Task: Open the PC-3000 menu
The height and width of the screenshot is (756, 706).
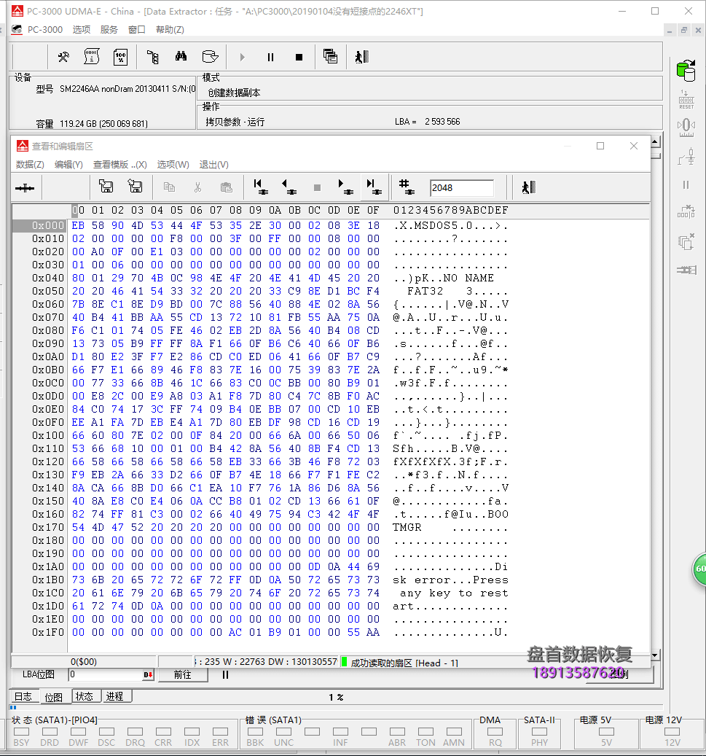Action: coord(45,30)
